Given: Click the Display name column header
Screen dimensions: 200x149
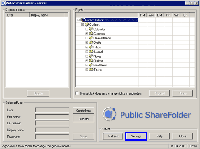Looking at the screenshot, I should coord(47,15).
